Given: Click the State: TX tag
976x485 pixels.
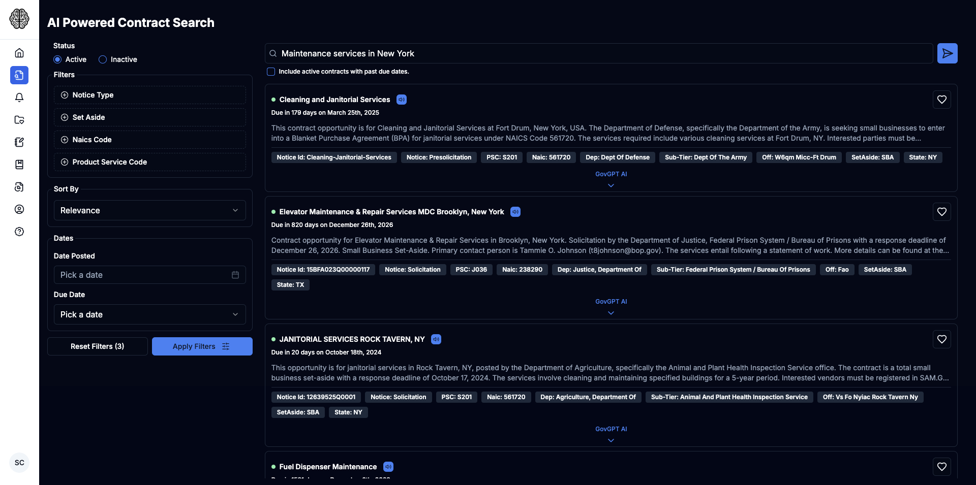Looking at the screenshot, I should coord(290,285).
